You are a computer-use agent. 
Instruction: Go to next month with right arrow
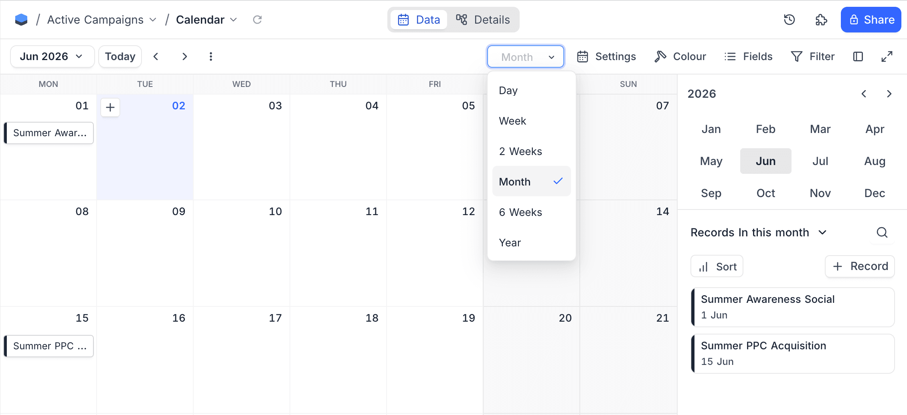[184, 56]
